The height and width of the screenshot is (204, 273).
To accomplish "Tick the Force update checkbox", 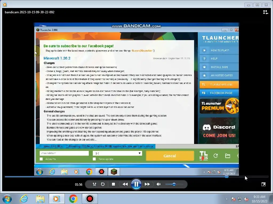I will pos(94,159).
